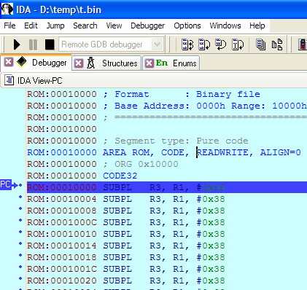The height and width of the screenshot is (290, 307).
Task: Switch to the Structures tab
Action: pyautogui.click(x=120, y=63)
